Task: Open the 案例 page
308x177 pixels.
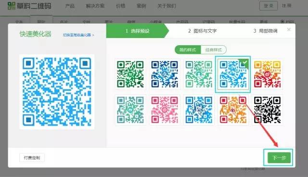Action: tap(141, 6)
